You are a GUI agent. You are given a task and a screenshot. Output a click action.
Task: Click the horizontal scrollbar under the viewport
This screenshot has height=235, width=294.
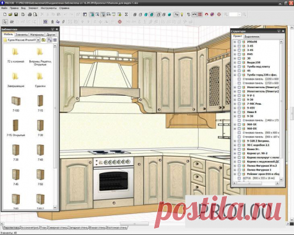point(145,224)
